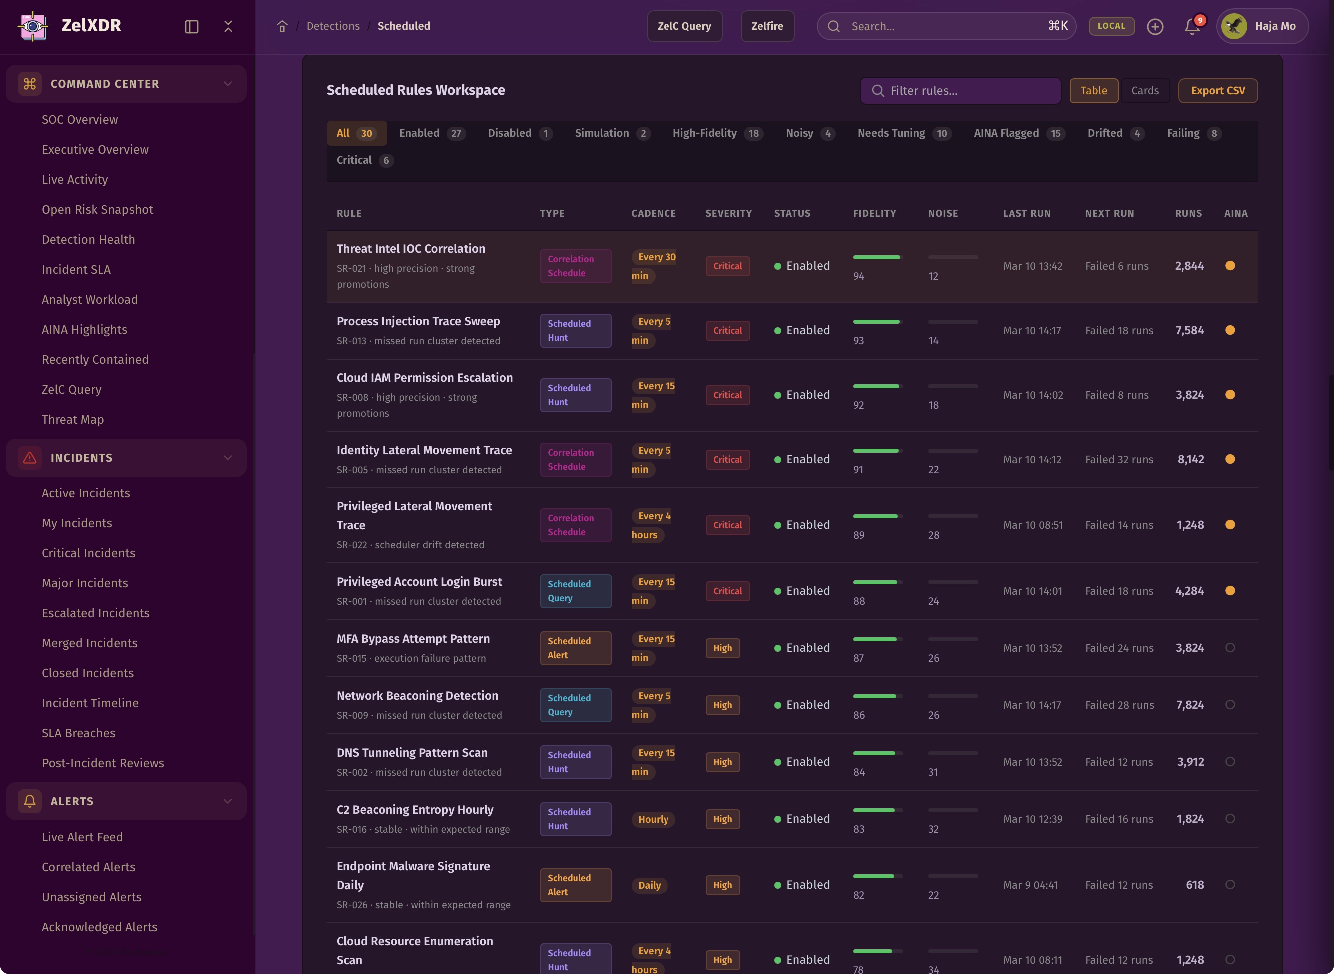Collapse the Incidents section chevron
The height and width of the screenshot is (974, 1334).
228,458
